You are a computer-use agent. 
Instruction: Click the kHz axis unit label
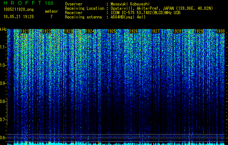pyautogui.click(x=3, y=29)
